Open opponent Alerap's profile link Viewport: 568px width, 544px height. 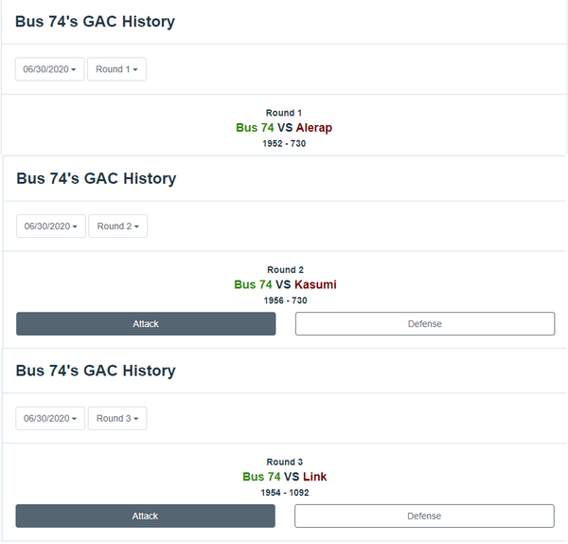click(x=313, y=128)
